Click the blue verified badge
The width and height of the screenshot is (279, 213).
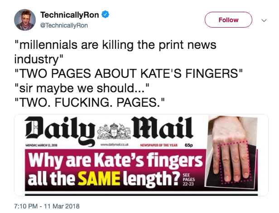tap(105, 15)
